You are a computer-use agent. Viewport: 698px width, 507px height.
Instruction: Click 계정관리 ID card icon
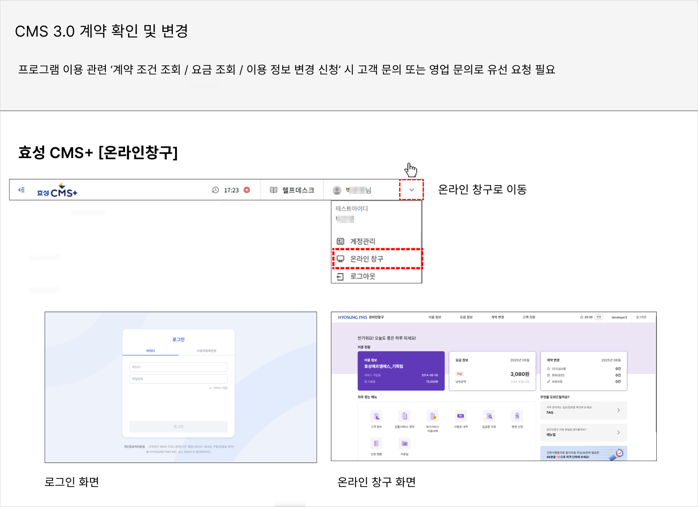pos(340,241)
